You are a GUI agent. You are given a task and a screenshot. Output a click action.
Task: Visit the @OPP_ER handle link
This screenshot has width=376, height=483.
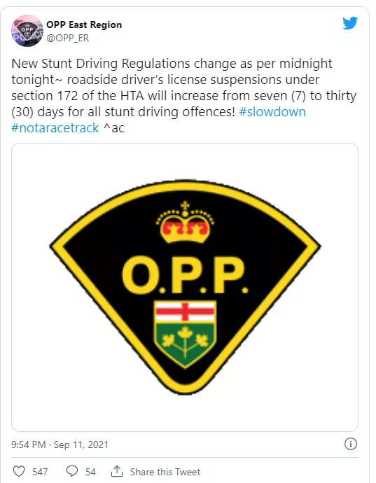tap(68, 38)
